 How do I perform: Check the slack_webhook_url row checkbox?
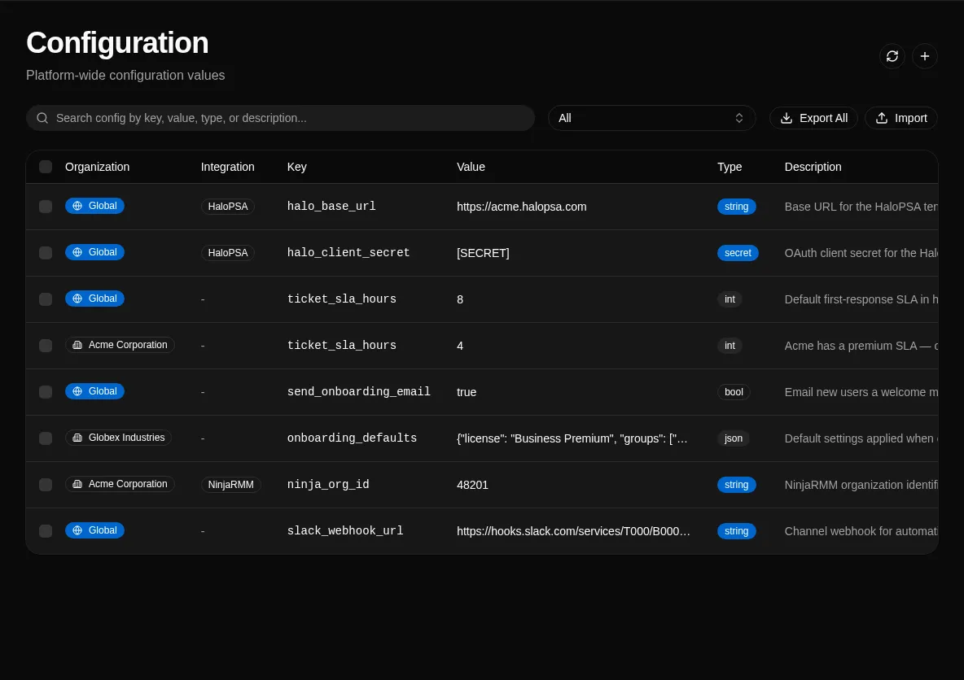click(x=46, y=530)
